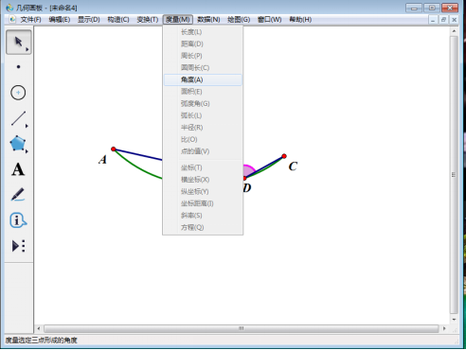Click the horizontal scrollbar right arrow
The image size is (466, 350).
pyautogui.click(x=444, y=328)
